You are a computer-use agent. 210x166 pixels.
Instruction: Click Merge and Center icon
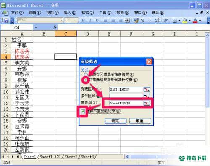[x=127, y=21]
